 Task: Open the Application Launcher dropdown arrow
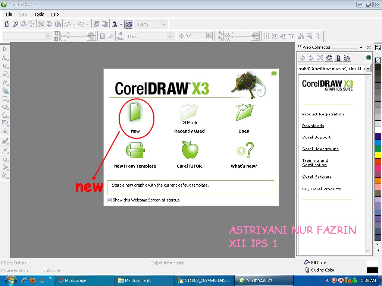[121, 24]
